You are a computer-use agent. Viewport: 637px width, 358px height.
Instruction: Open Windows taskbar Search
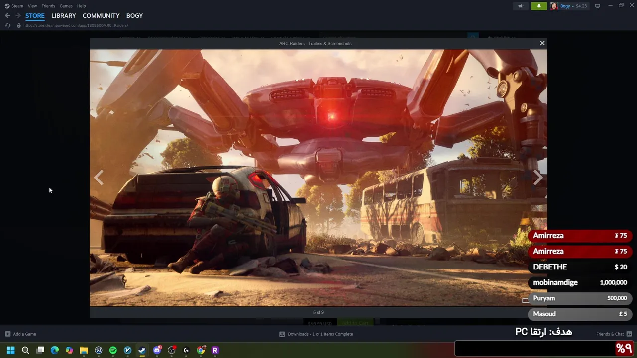click(25, 350)
